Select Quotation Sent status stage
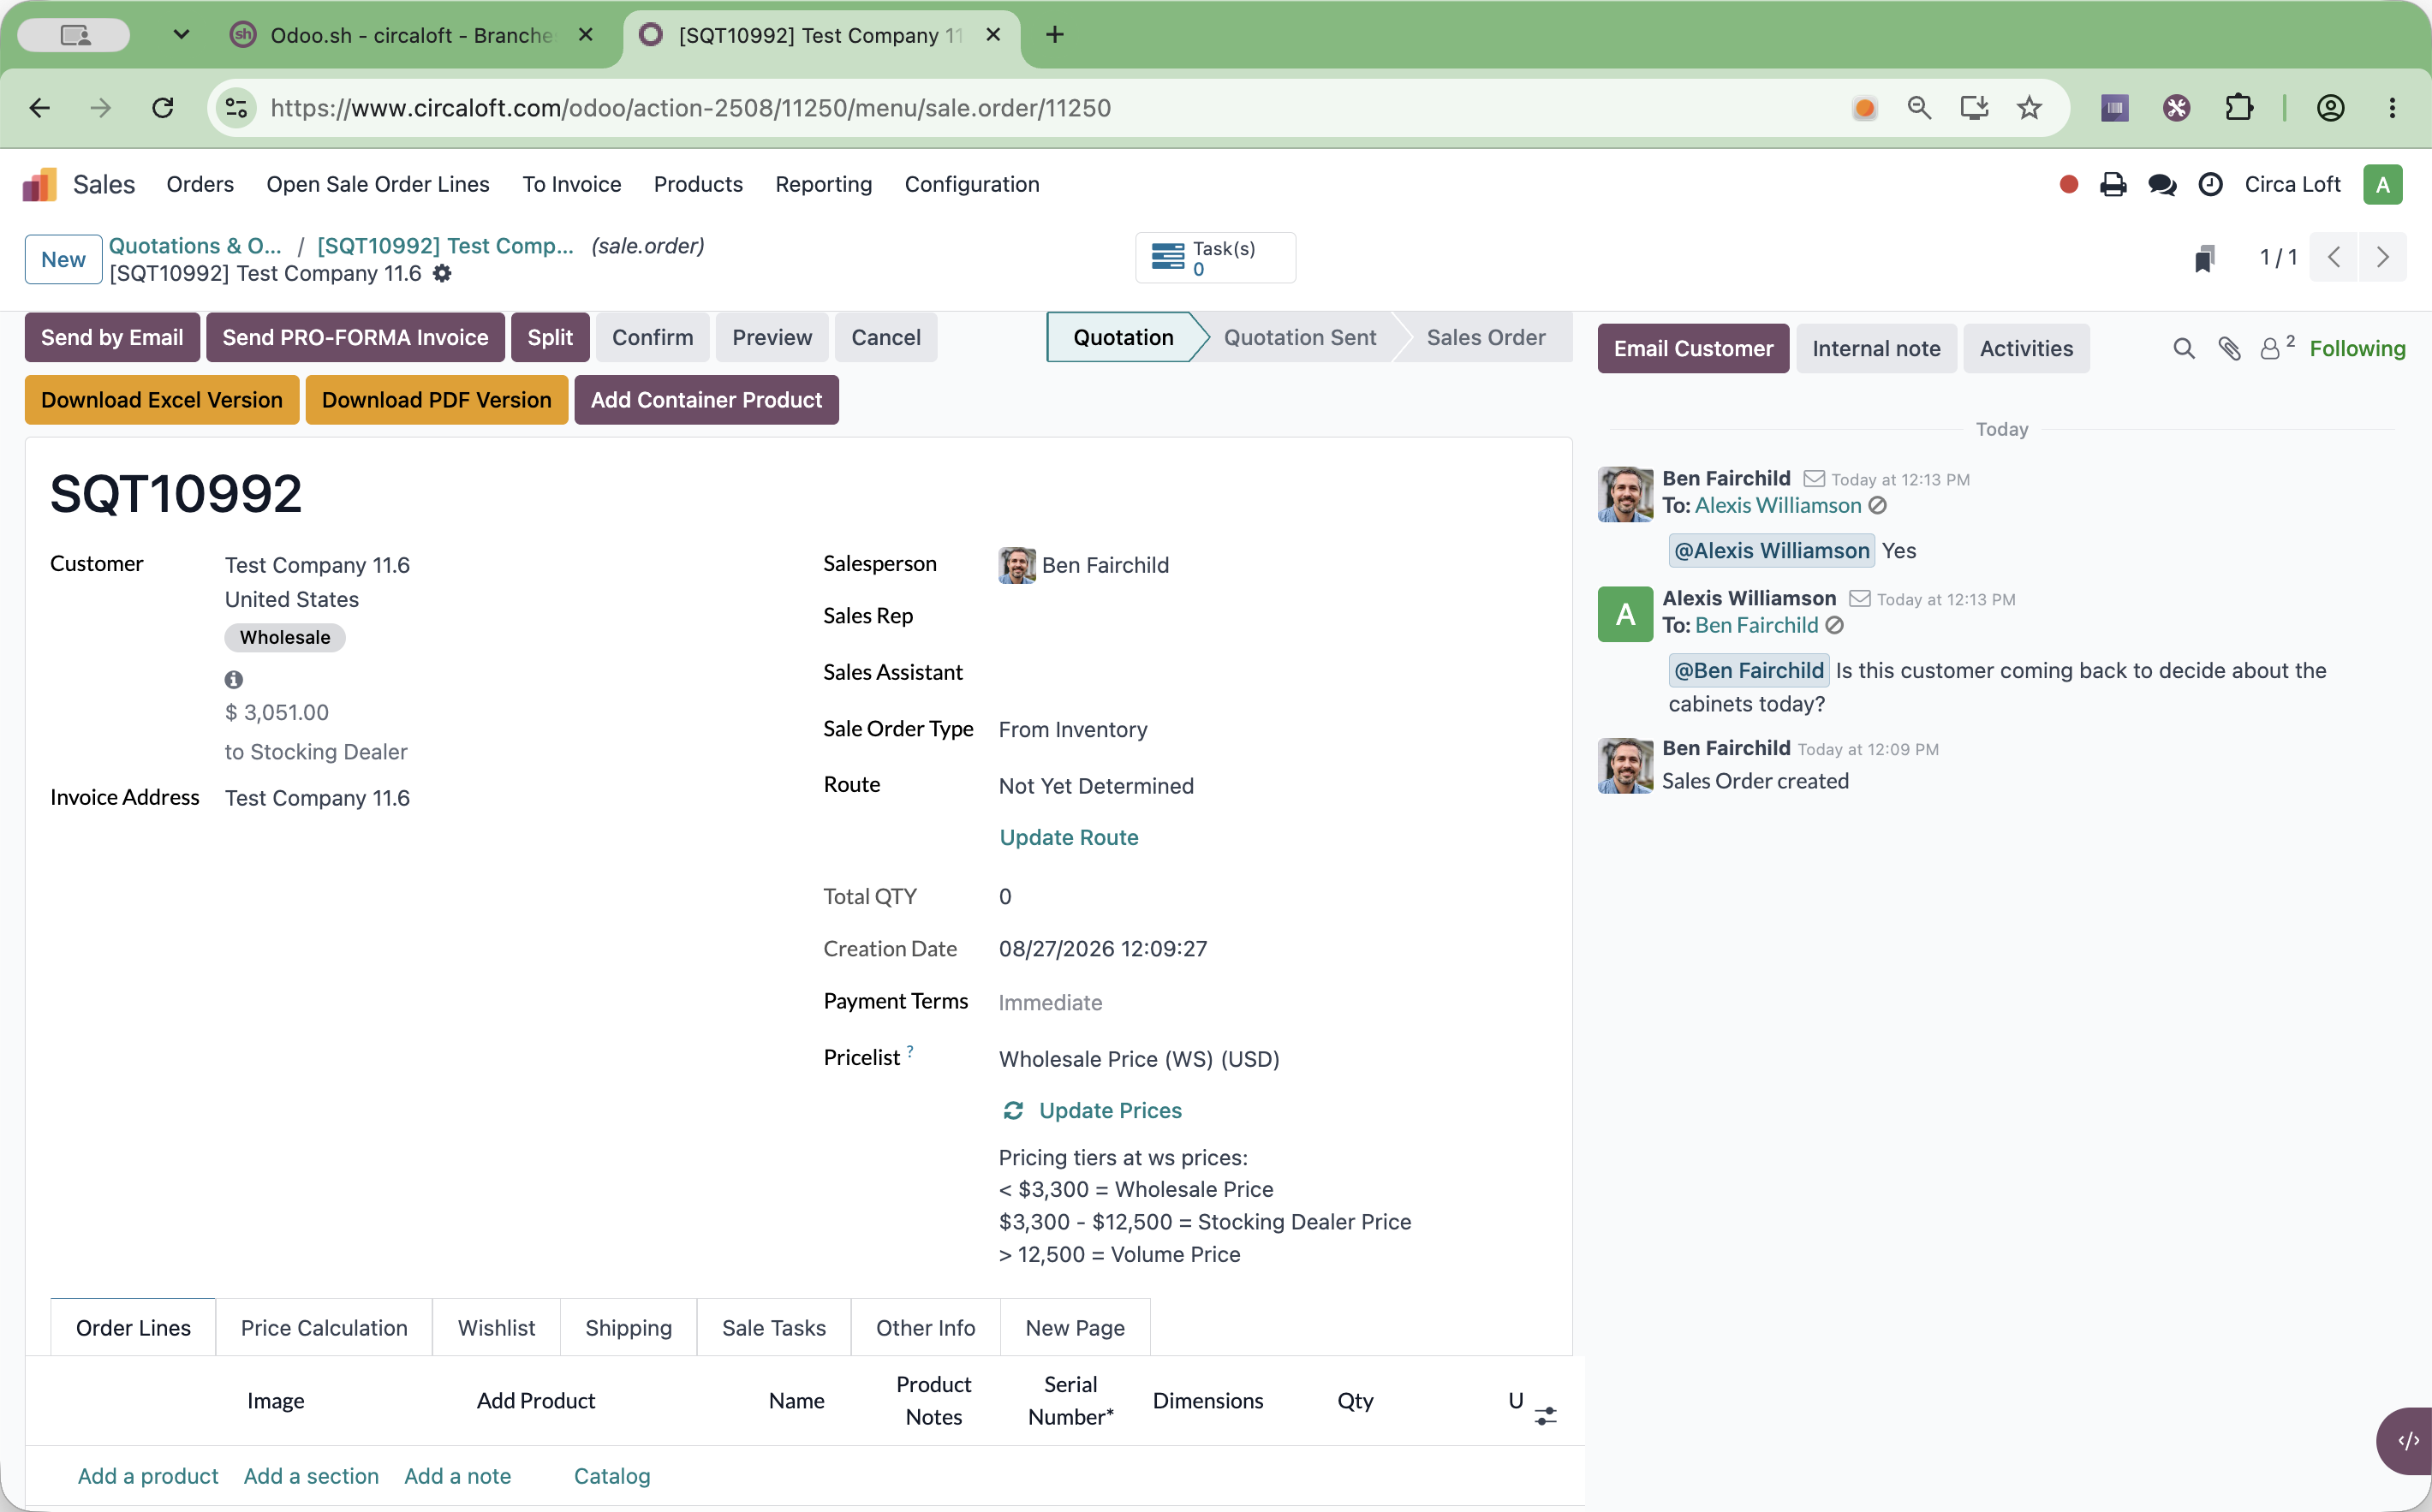 coord(1300,337)
